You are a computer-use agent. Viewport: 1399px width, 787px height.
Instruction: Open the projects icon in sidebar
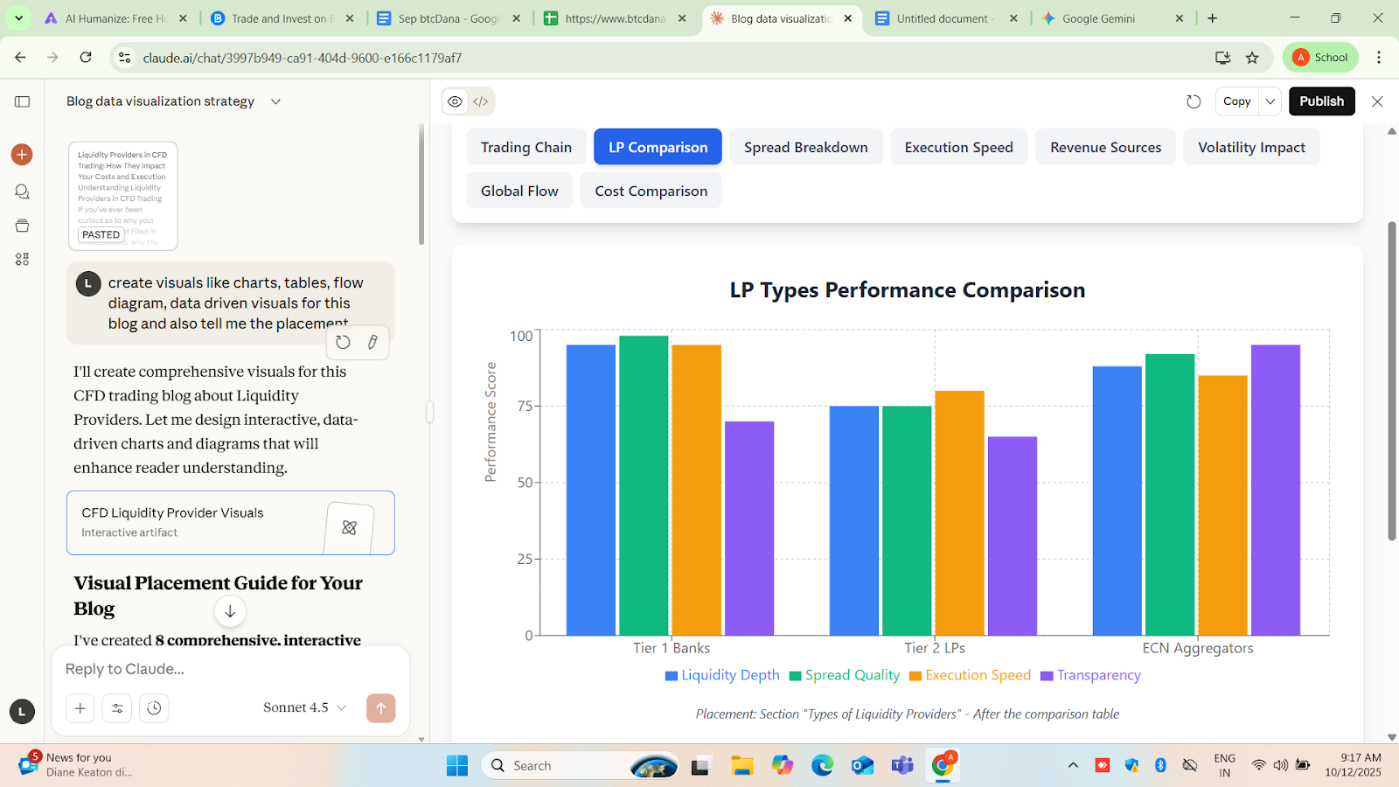click(x=22, y=226)
